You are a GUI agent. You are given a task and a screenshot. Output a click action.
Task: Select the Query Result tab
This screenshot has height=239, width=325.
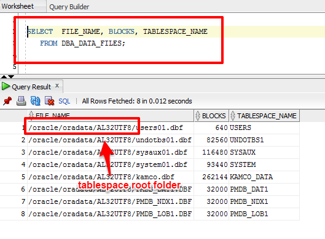click(x=31, y=87)
